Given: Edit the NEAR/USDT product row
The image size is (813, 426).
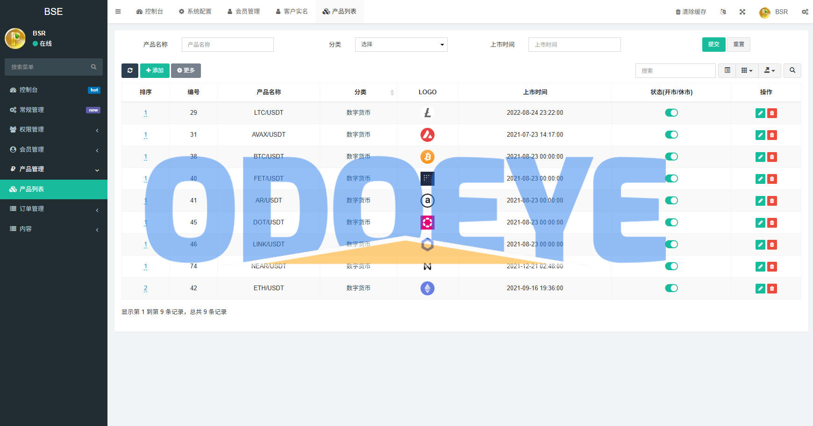Looking at the screenshot, I should tap(760, 266).
